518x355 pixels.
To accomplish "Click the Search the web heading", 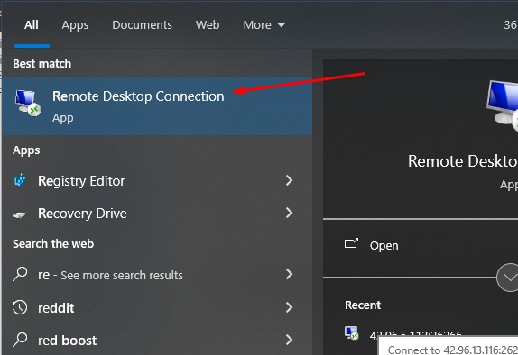I will [53, 244].
